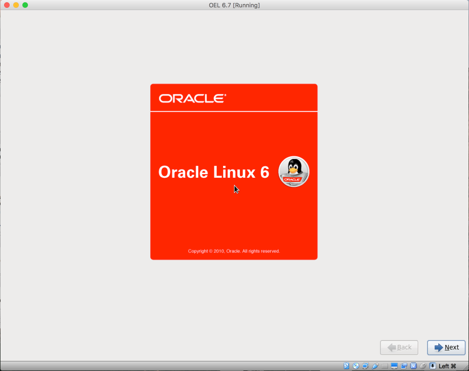This screenshot has width=469, height=371.
Task: Click the Tux penguin Oracle badge
Action: point(294,171)
